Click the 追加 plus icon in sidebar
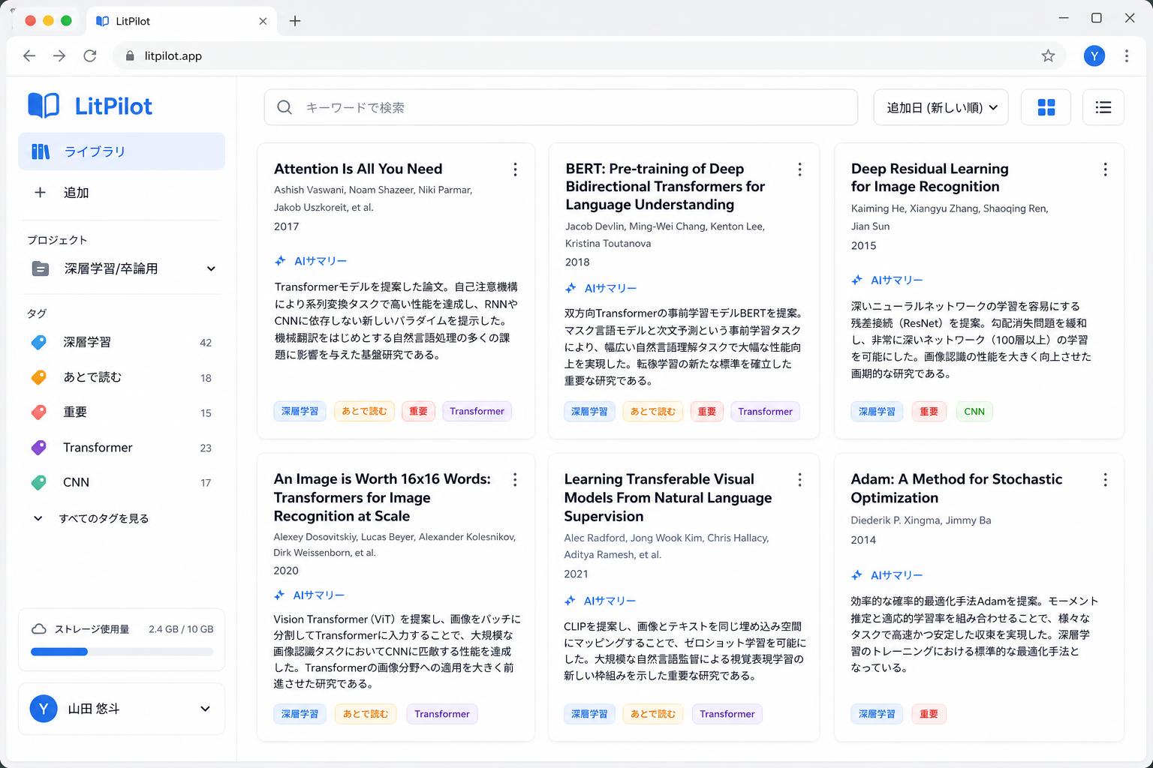This screenshot has width=1153, height=768. [40, 193]
